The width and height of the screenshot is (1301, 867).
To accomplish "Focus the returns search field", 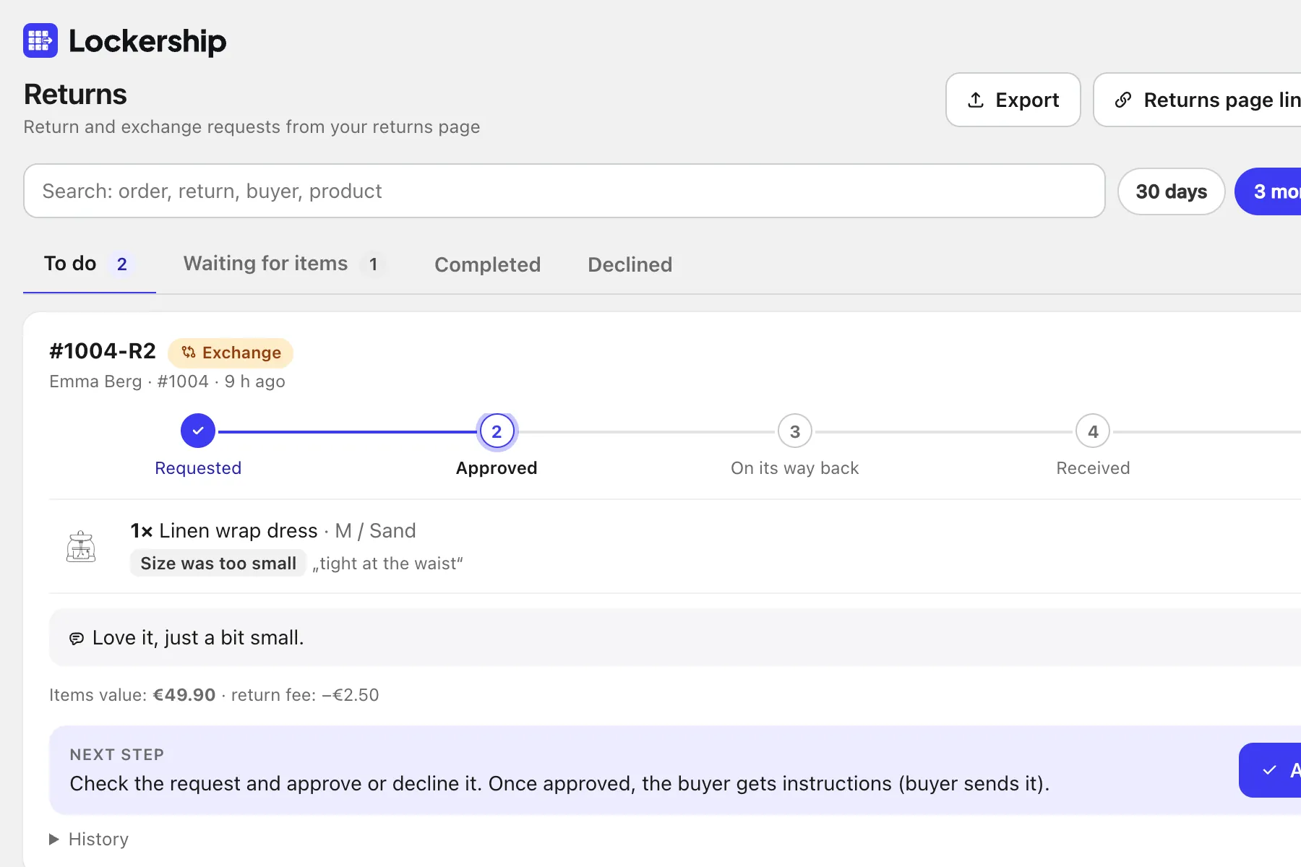I will [x=564, y=191].
